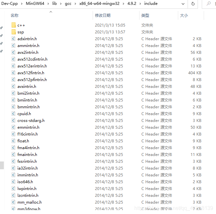Click the 48 KB size of avxintrin.h
The height and width of the screenshot is (214, 216).
(196, 87)
